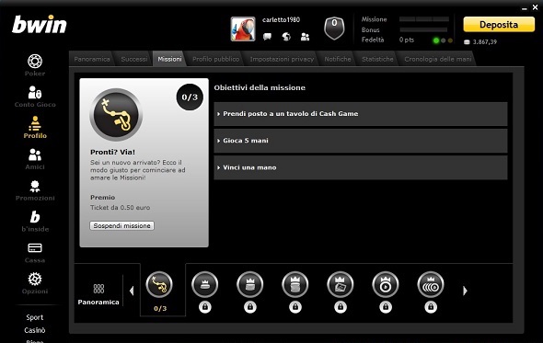
Task: Click the Bonus progress bar
Action: pyautogui.click(x=424, y=29)
